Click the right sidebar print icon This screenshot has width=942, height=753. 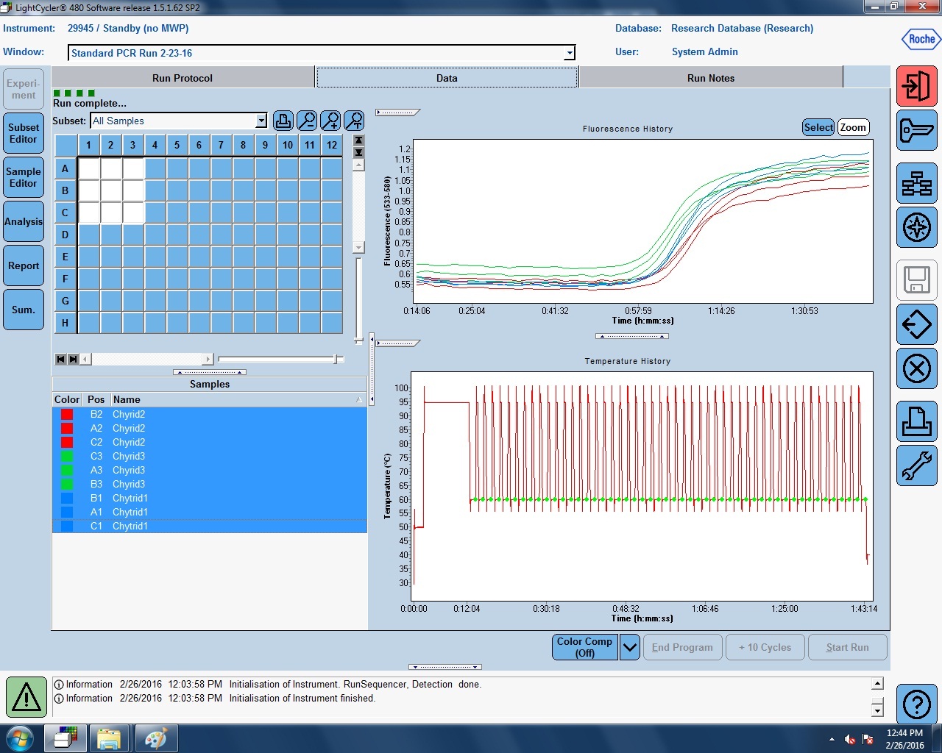(916, 421)
